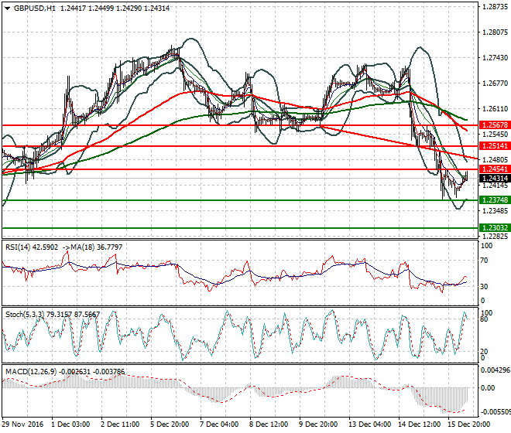The width and height of the screenshot is (511, 433).
Task: Click the RSI 30 level scale value
Action: [484, 287]
